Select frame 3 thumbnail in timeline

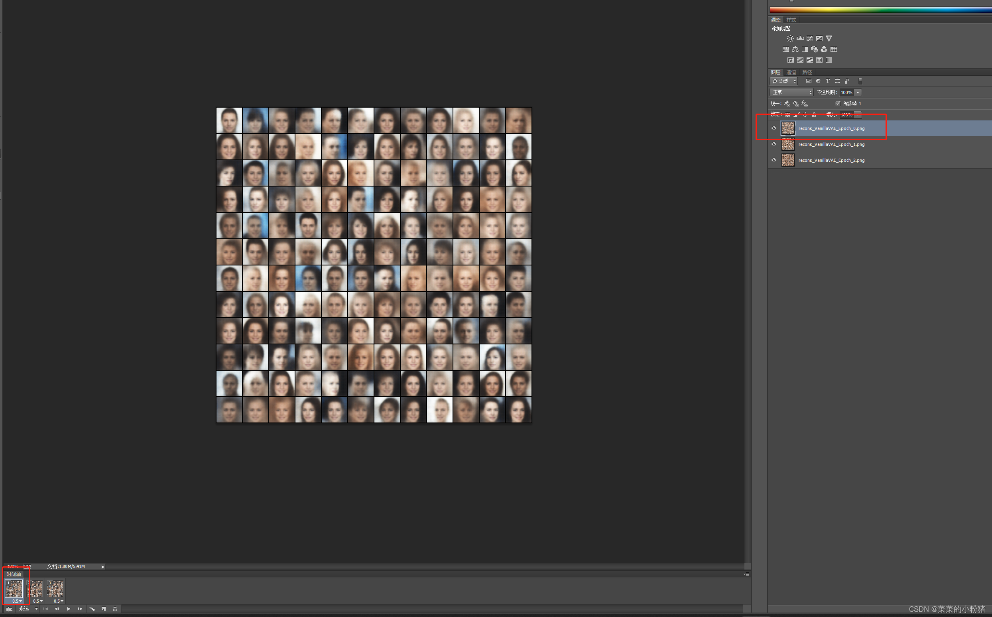click(x=55, y=589)
